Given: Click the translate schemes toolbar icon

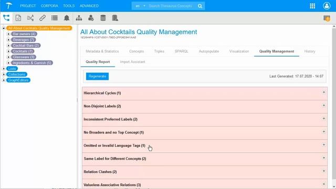Looking at the screenshot, I should (30, 18).
